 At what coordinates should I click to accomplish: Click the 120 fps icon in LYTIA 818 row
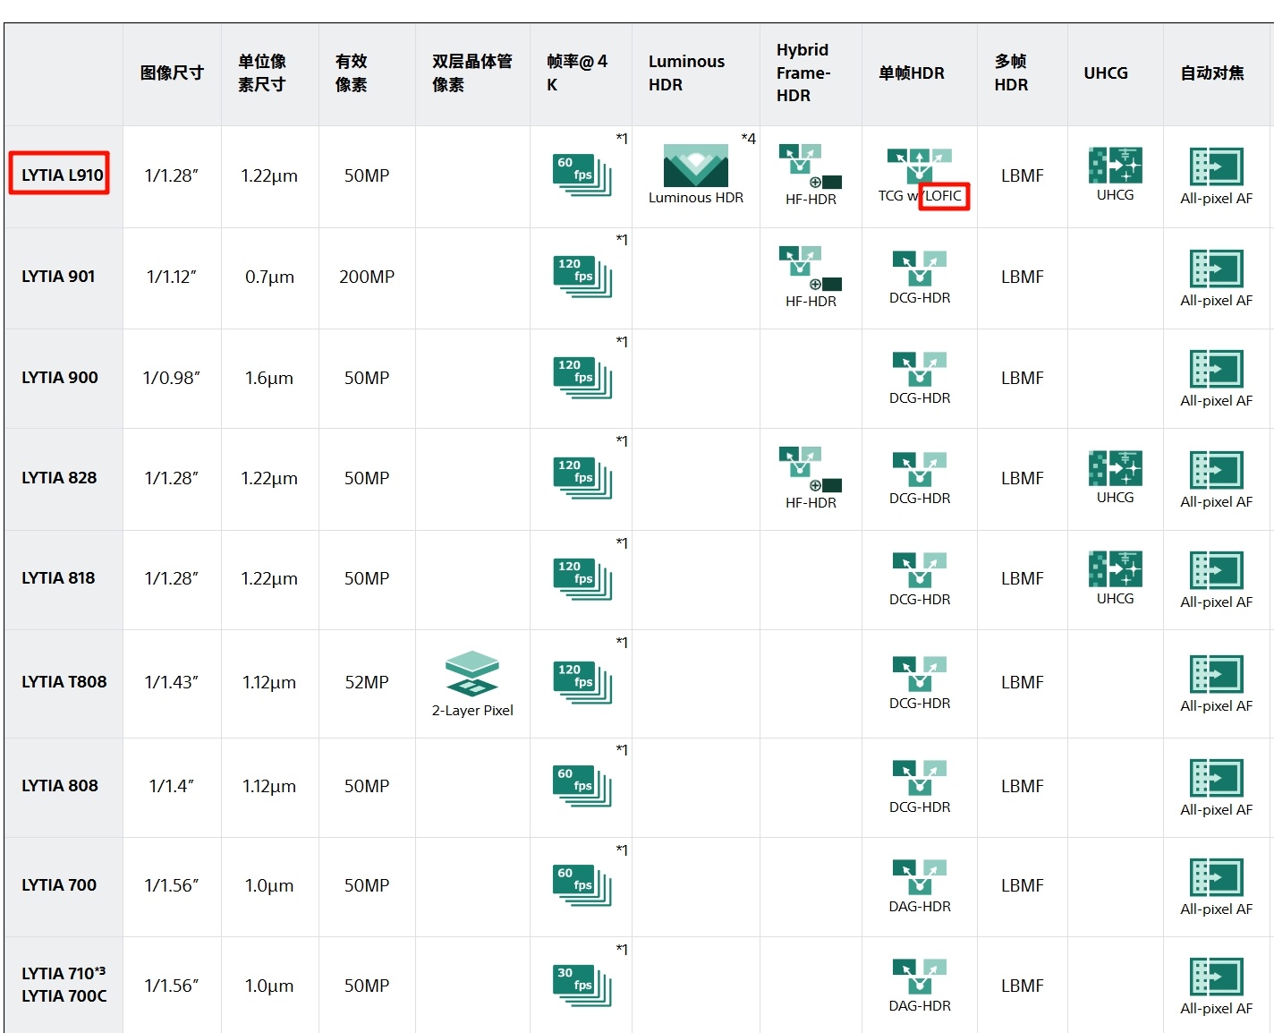point(582,578)
